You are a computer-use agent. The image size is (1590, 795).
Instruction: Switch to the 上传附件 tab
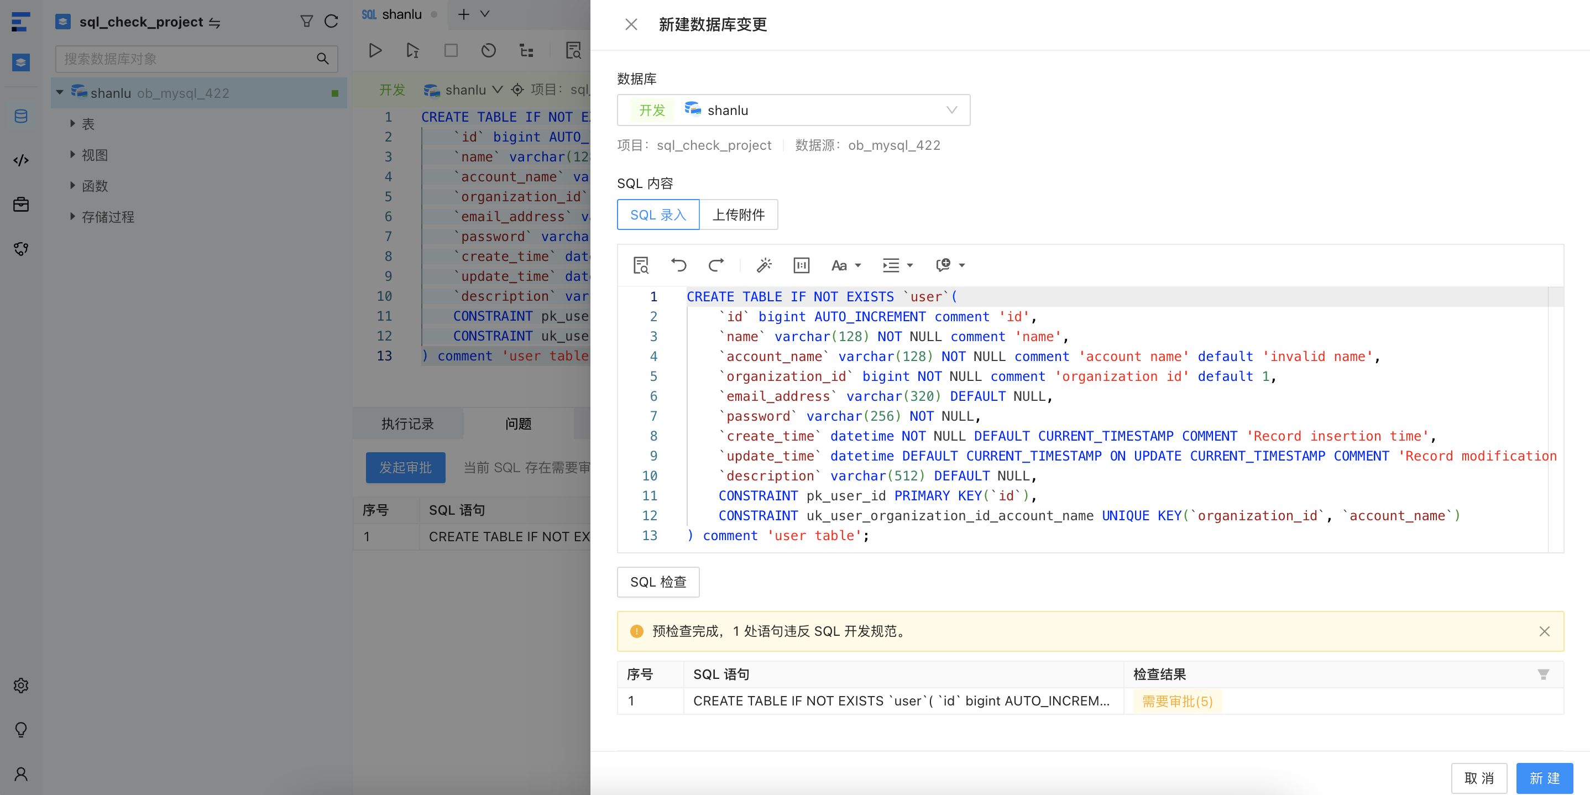[738, 214]
